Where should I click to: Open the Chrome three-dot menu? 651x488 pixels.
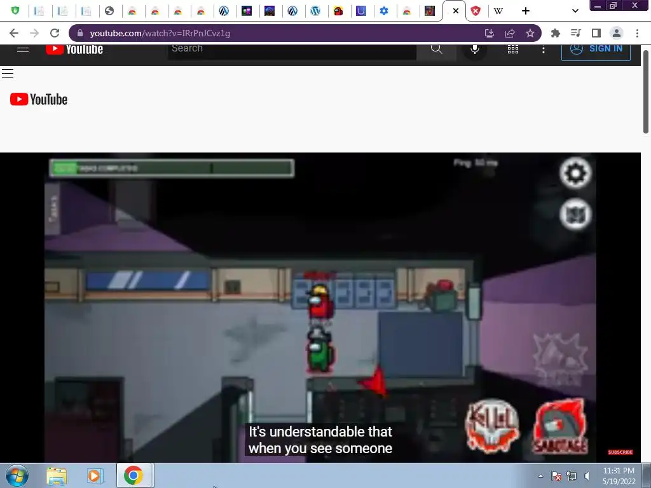(637, 33)
